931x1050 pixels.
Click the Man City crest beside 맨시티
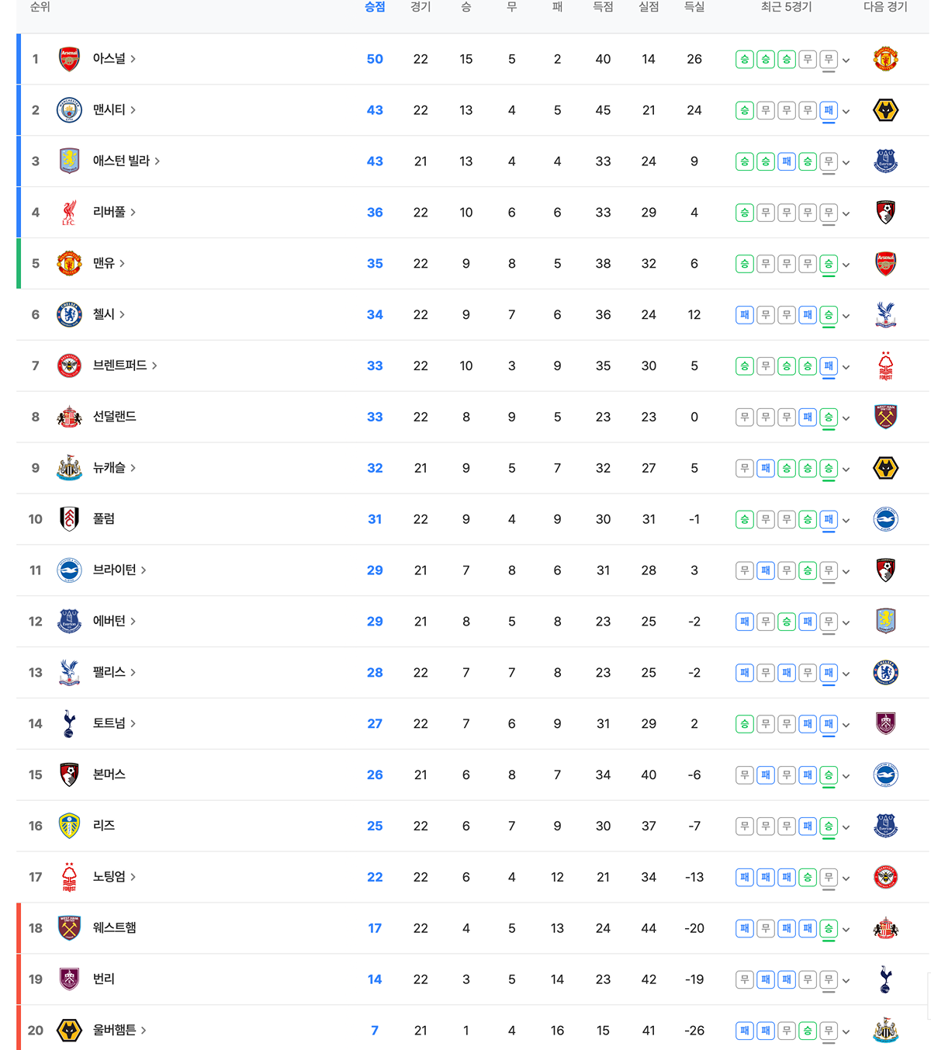69,110
